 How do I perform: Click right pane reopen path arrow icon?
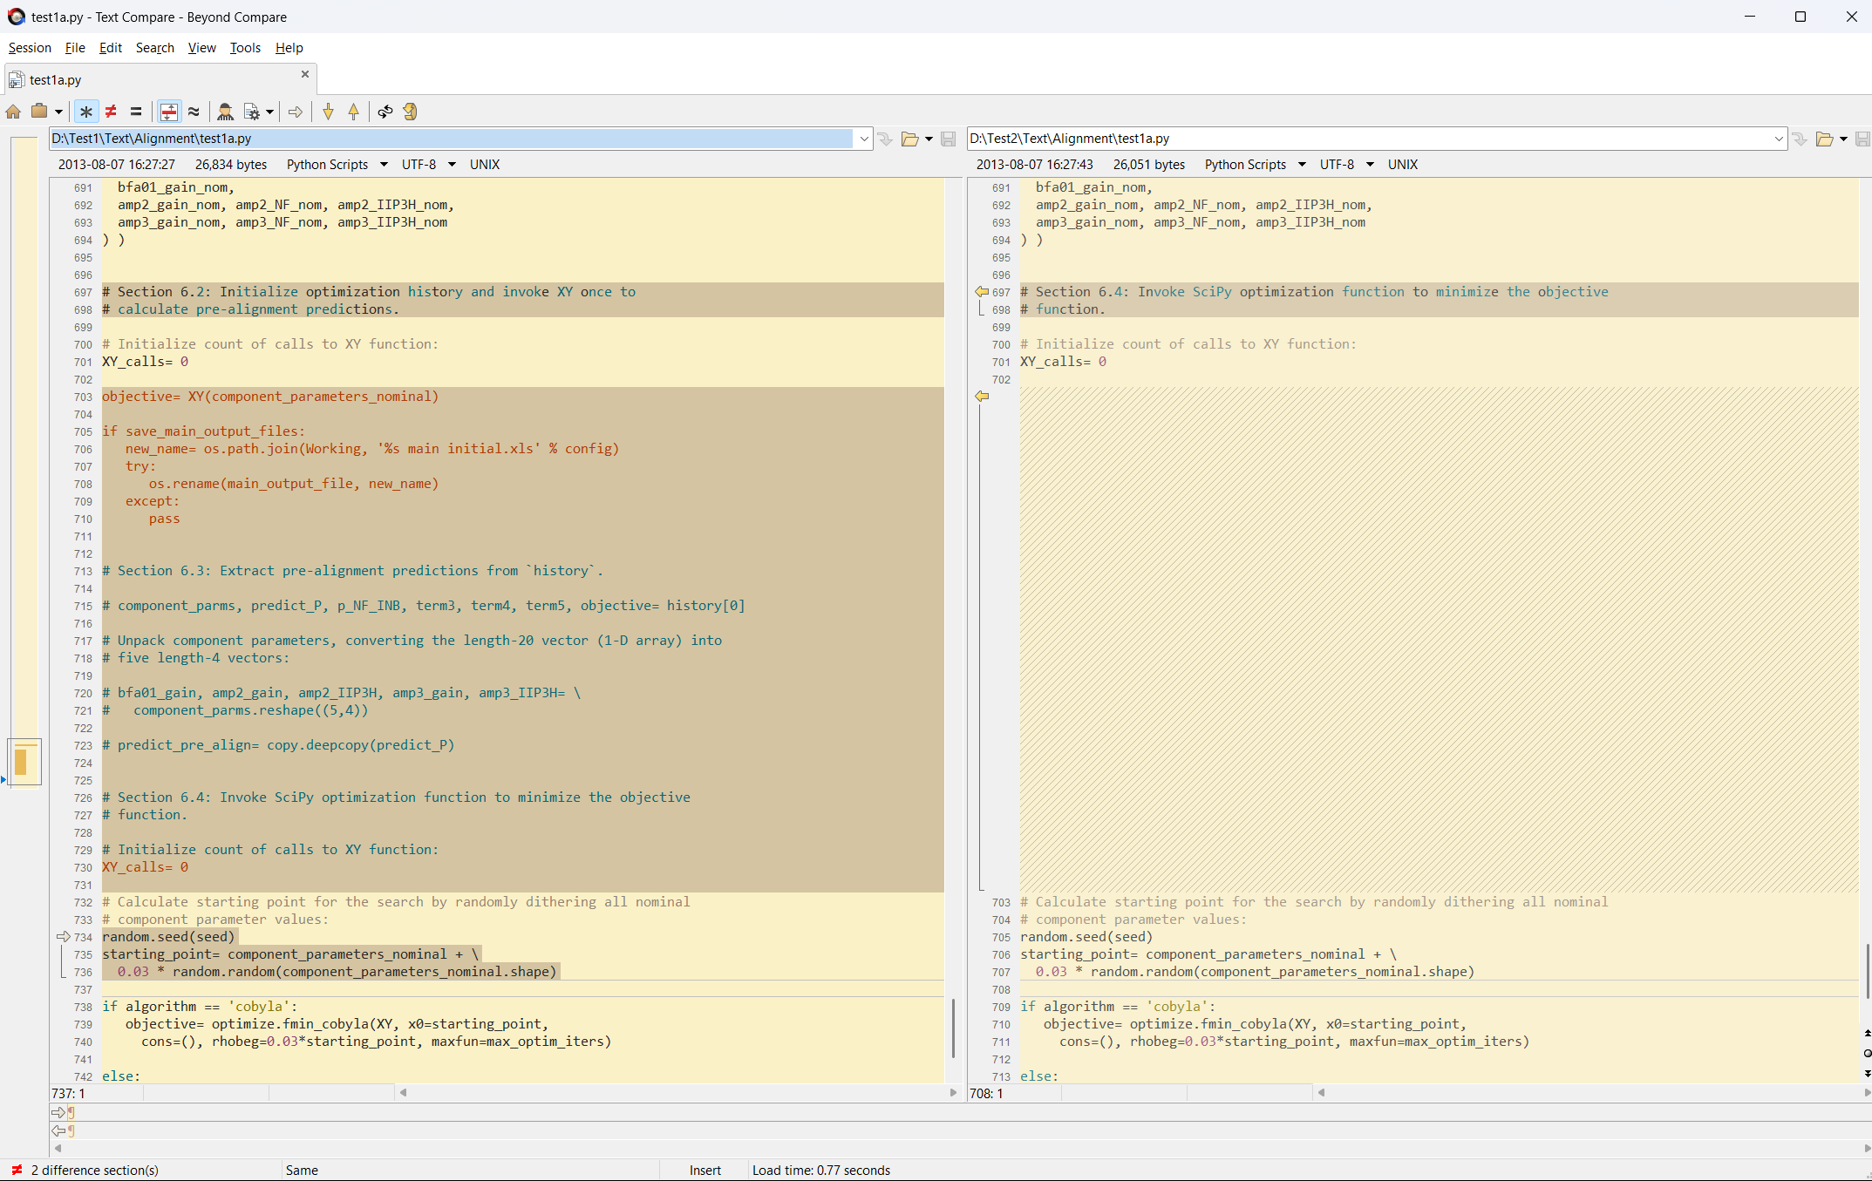pos(1800,139)
